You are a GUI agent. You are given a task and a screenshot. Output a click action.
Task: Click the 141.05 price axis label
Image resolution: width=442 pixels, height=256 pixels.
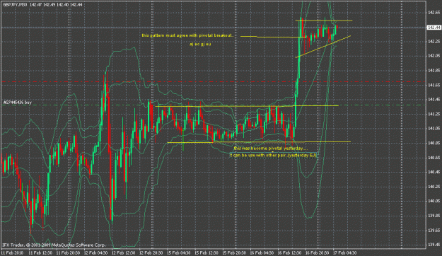(434, 129)
